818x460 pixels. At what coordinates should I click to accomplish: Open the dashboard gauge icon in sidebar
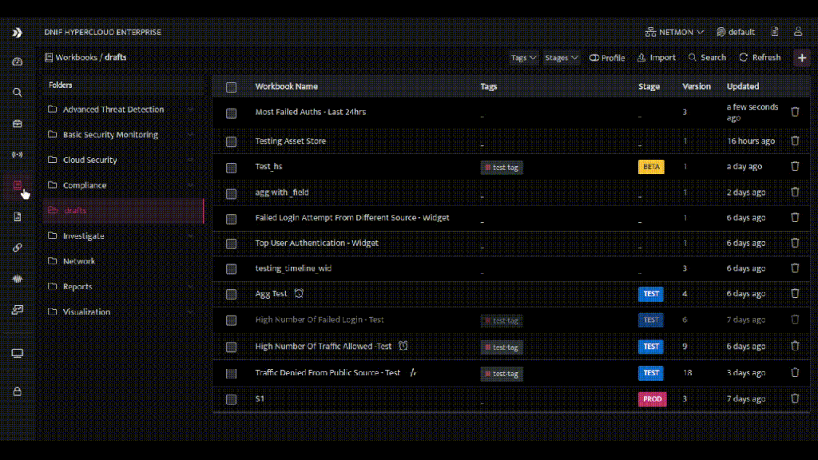[18, 61]
